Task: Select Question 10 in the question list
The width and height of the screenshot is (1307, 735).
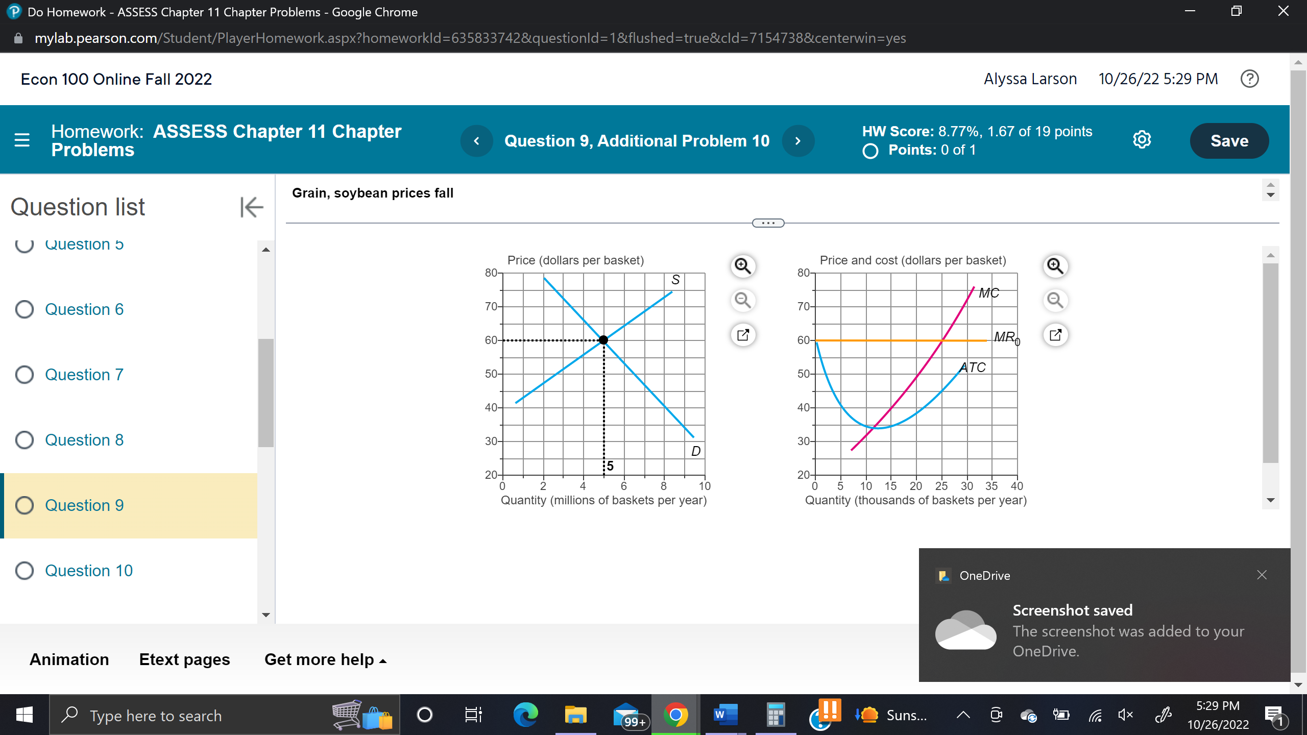Action: point(88,570)
